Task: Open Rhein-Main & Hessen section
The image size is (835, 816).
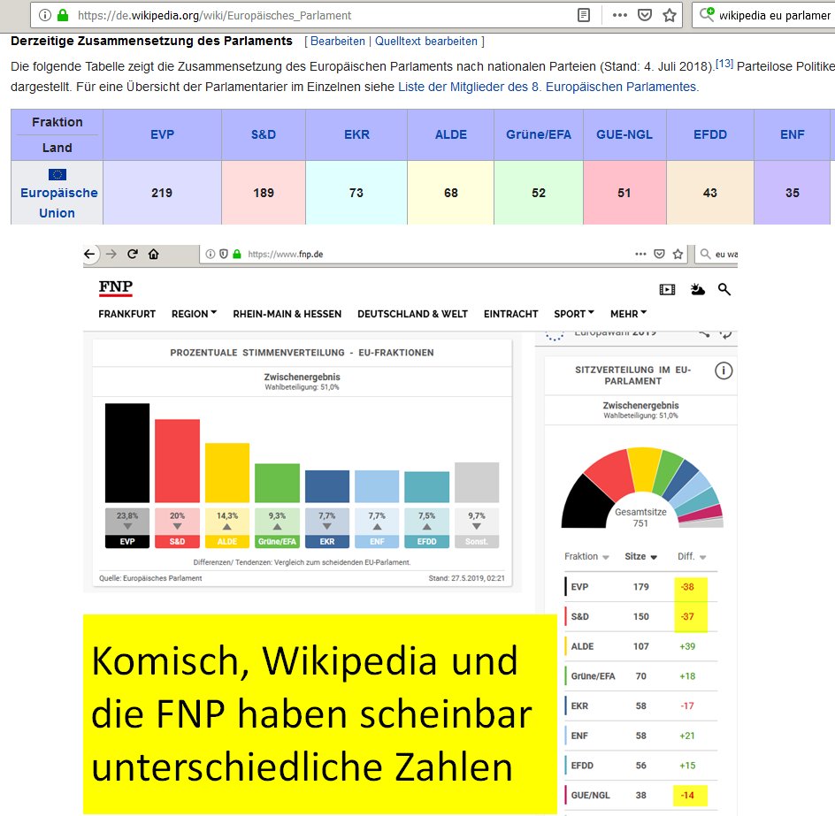Action: tap(287, 314)
